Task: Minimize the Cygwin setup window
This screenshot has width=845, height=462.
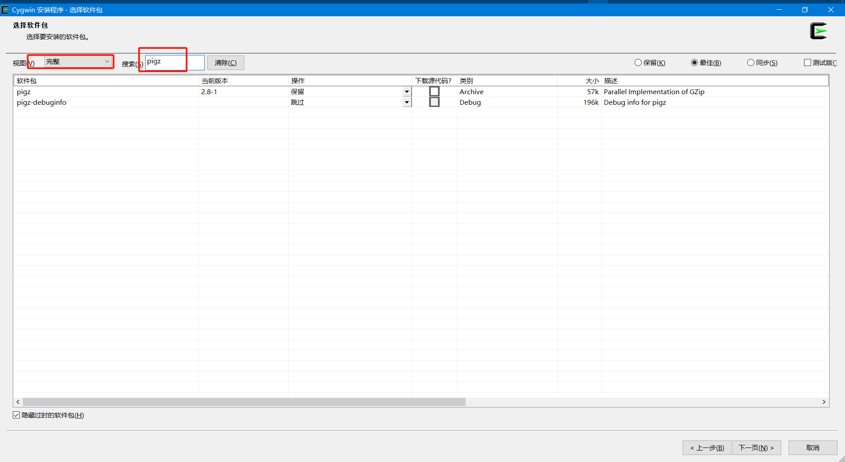Action: (x=779, y=10)
